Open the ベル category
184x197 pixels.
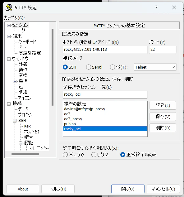click(22, 47)
